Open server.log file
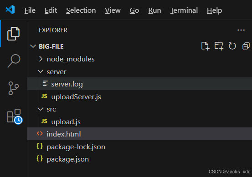Viewport: 252px width, 177px height. pos(67,84)
